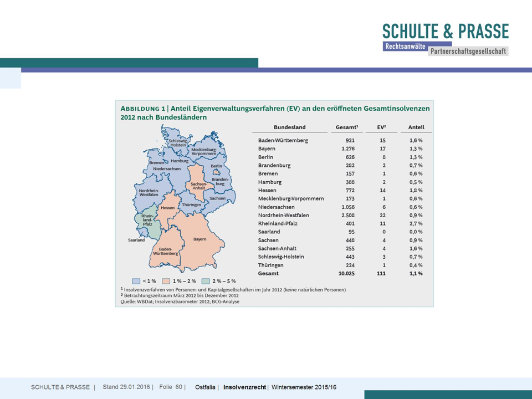Screen dimensions: 532x399
Task: Click the 'Anteil' column header
Action: (x=416, y=127)
